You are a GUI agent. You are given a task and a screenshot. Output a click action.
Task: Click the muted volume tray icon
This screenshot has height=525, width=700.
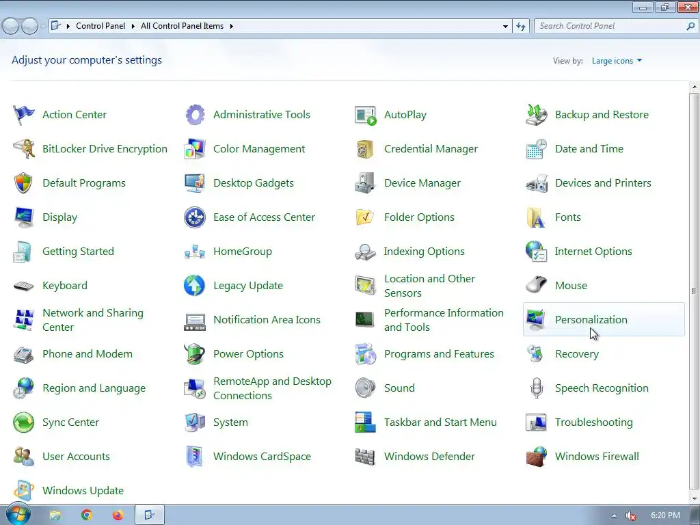(631, 515)
